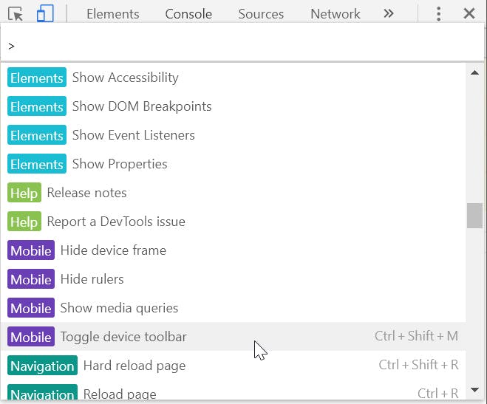The height and width of the screenshot is (404, 487).
Task: Open the Sources tab
Action: (x=261, y=13)
